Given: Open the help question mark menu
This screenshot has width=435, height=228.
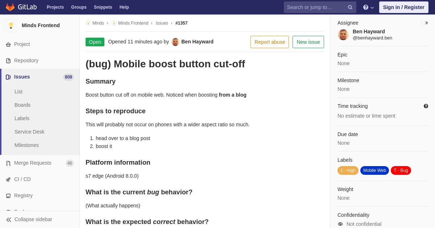Looking at the screenshot, I should click(x=368, y=7).
